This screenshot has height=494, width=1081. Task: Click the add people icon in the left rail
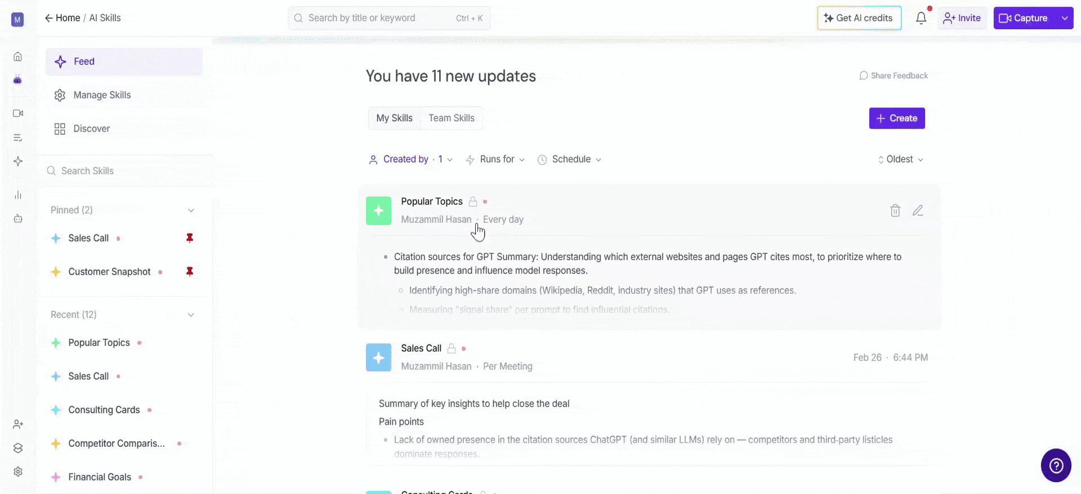18,424
